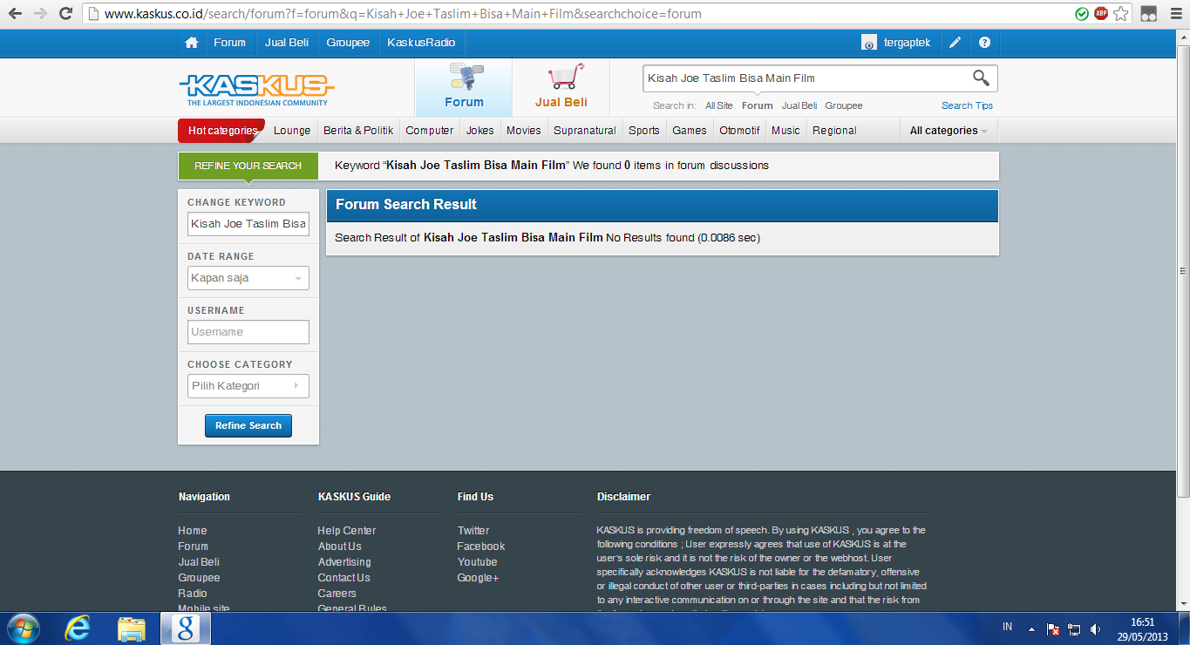Bookmark the page with the star icon
The height and width of the screenshot is (645, 1190).
(x=1122, y=14)
